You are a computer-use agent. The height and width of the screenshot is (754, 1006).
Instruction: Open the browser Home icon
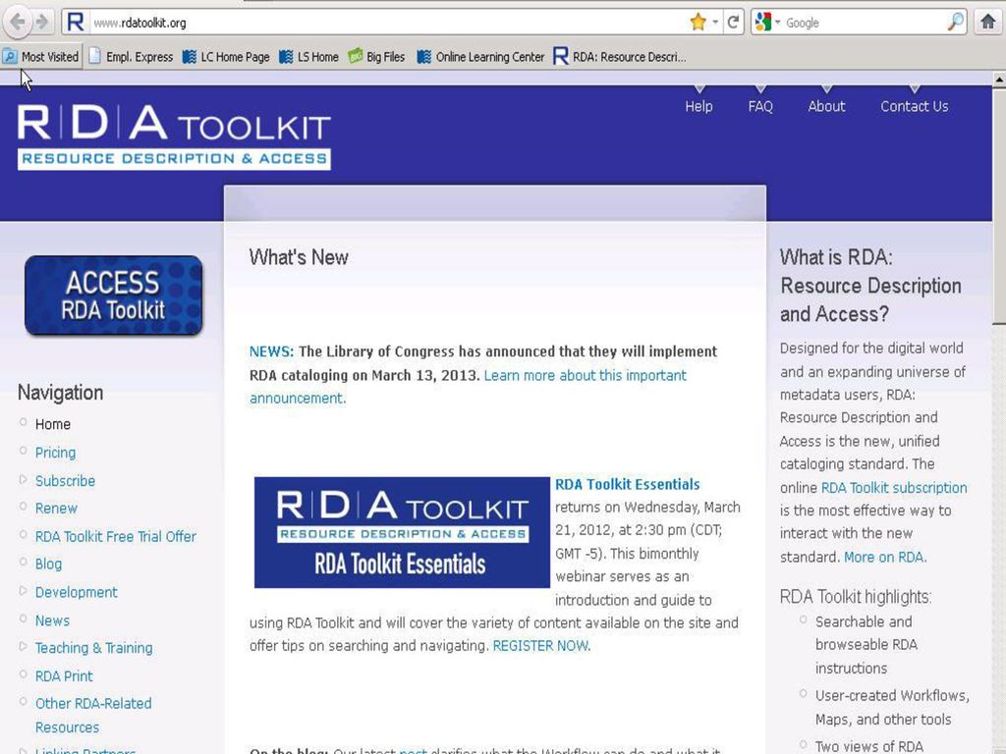[988, 23]
